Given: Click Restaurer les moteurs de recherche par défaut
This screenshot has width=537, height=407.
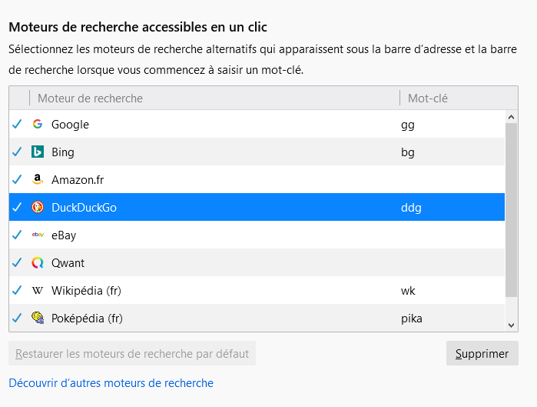Looking at the screenshot, I should pyautogui.click(x=132, y=354).
